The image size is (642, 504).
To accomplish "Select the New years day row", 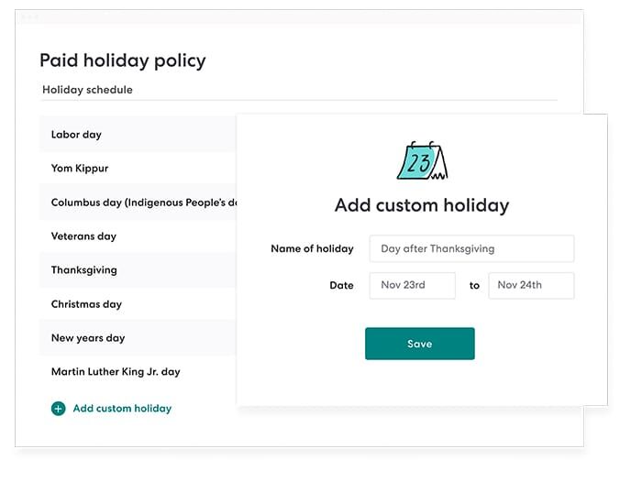I will click(x=138, y=338).
